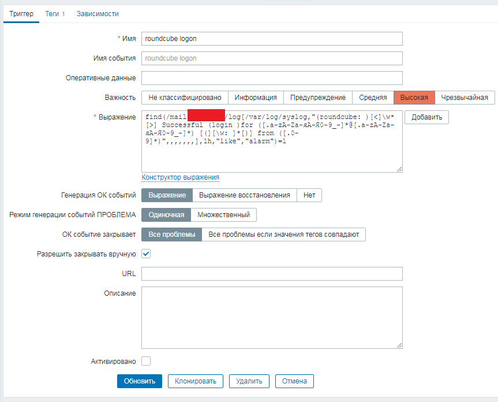
Task: Click inside the Выражение text area
Action: click(x=272, y=142)
